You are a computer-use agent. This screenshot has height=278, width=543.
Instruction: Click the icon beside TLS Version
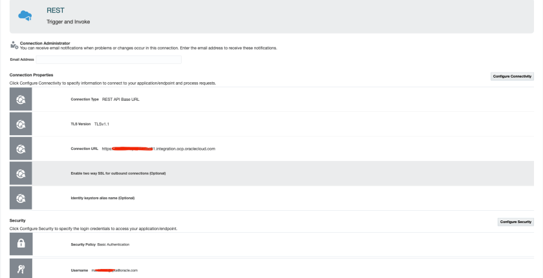click(x=20, y=124)
